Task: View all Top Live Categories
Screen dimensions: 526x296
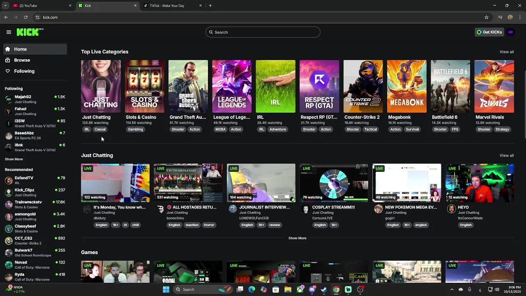Action: [506, 52]
